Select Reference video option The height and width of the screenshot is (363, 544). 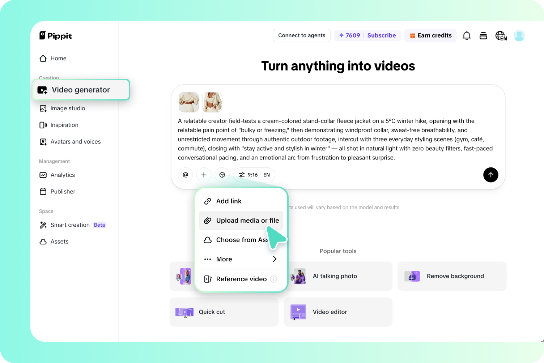(241, 279)
